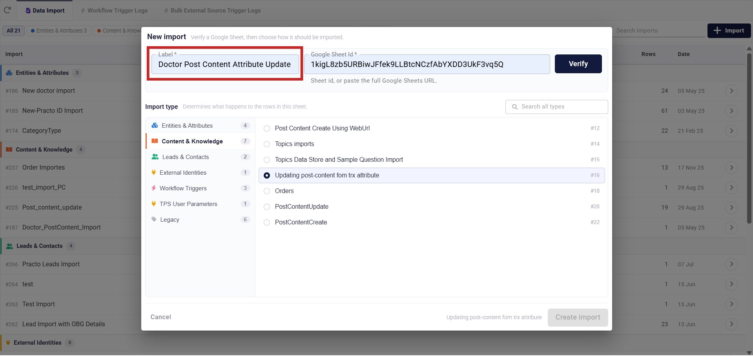
Task: Click the Workflow Triggers lightning icon in dialog
Action: coord(154,188)
